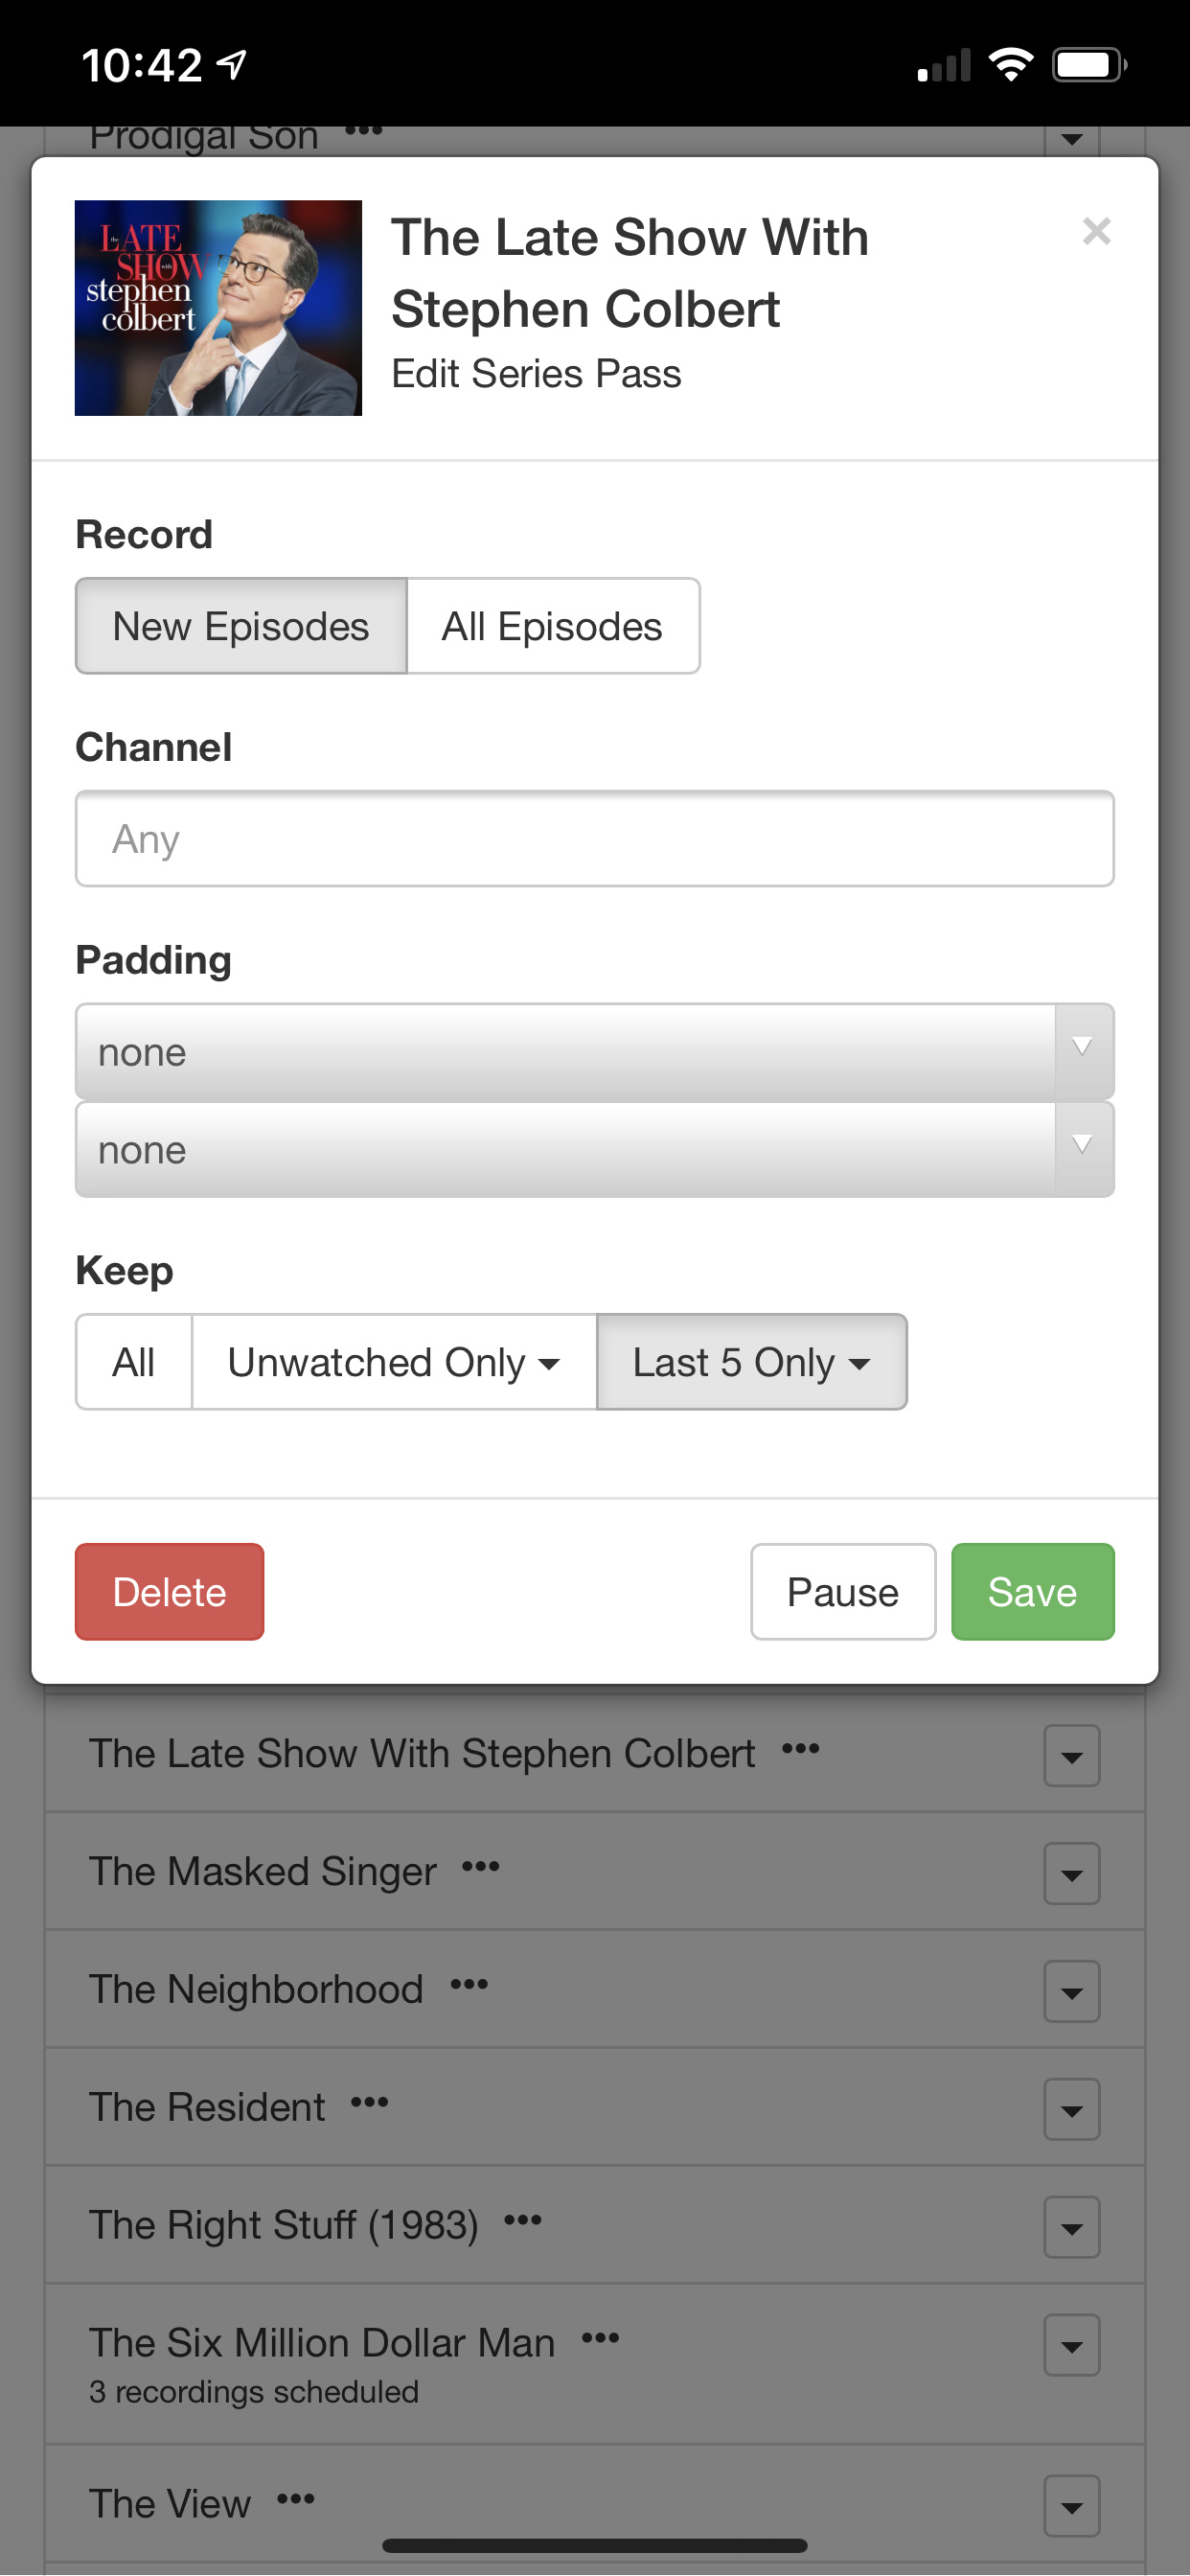1190x2576 pixels.
Task: Pause the series pass
Action: 842,1592
